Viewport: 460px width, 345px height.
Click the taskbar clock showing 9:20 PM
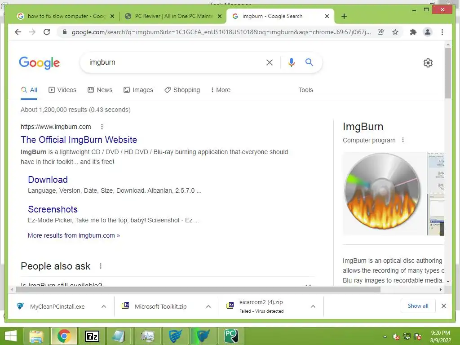pyautogui.click(x=440, y=336)
